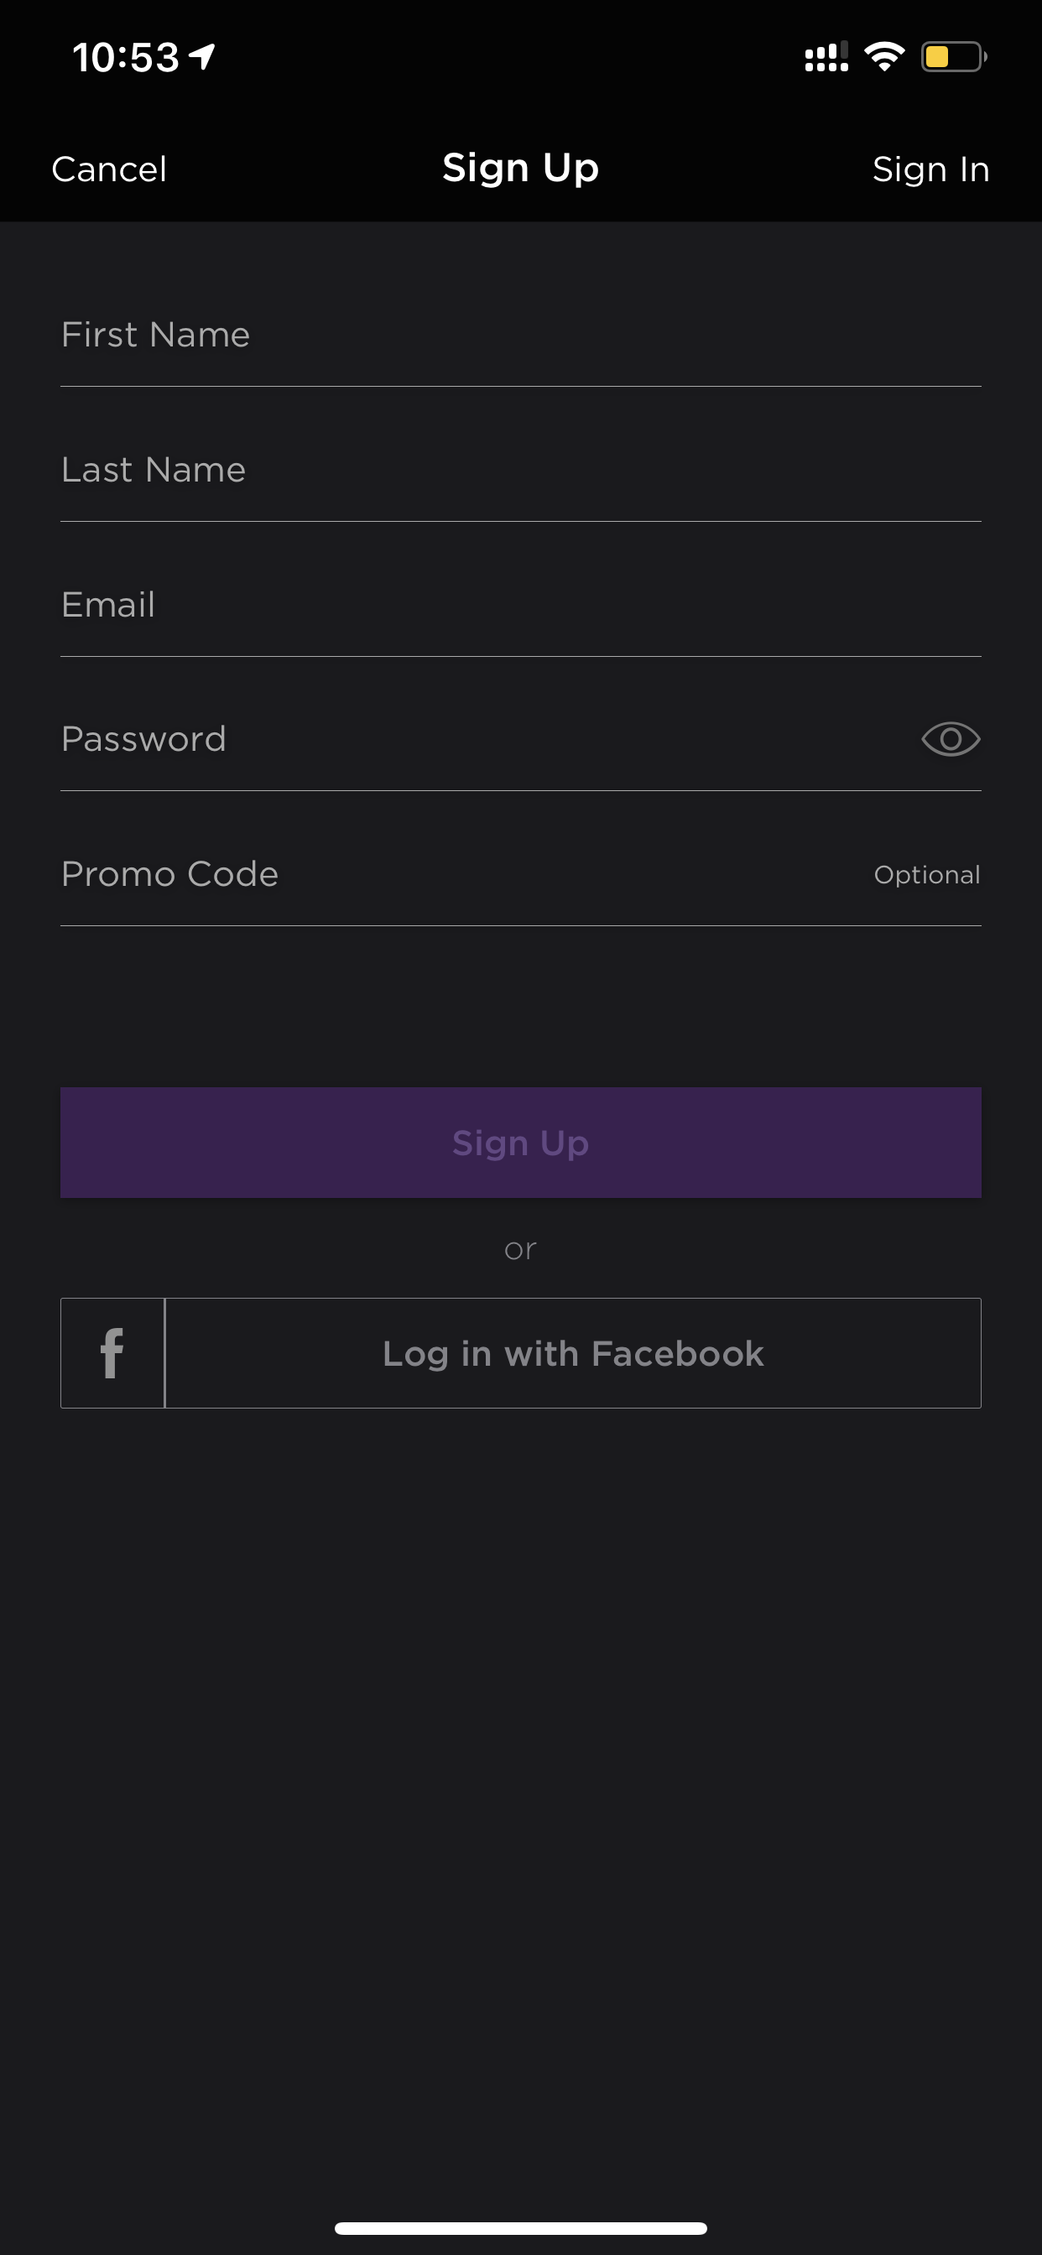Tap the cellular signal bars icon

point(826,57)
